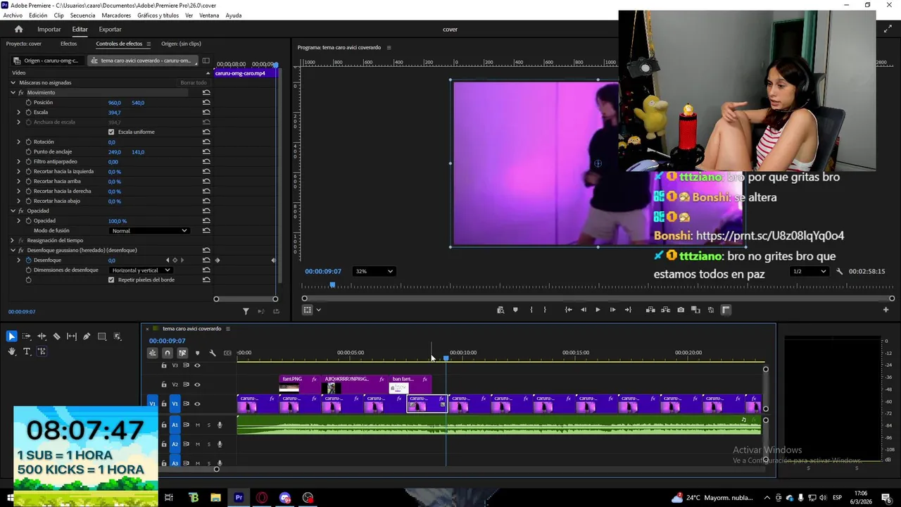Click Go to Out point icon
The height and width of the screenshot is (507, 901).
(628, 310)
